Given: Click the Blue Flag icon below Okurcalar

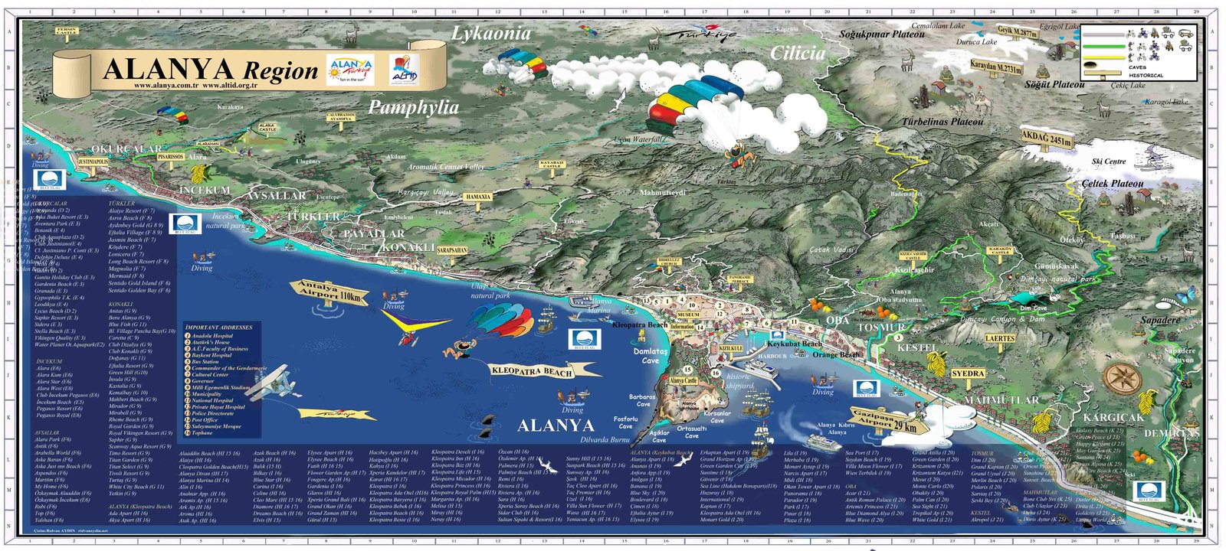Looking at the screenshot, I should pos(50,180).
